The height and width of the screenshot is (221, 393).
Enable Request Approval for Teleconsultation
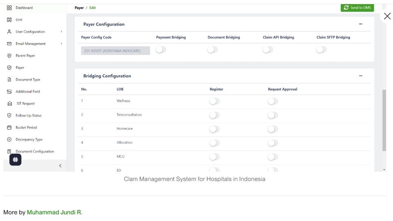tap(273, 115)
